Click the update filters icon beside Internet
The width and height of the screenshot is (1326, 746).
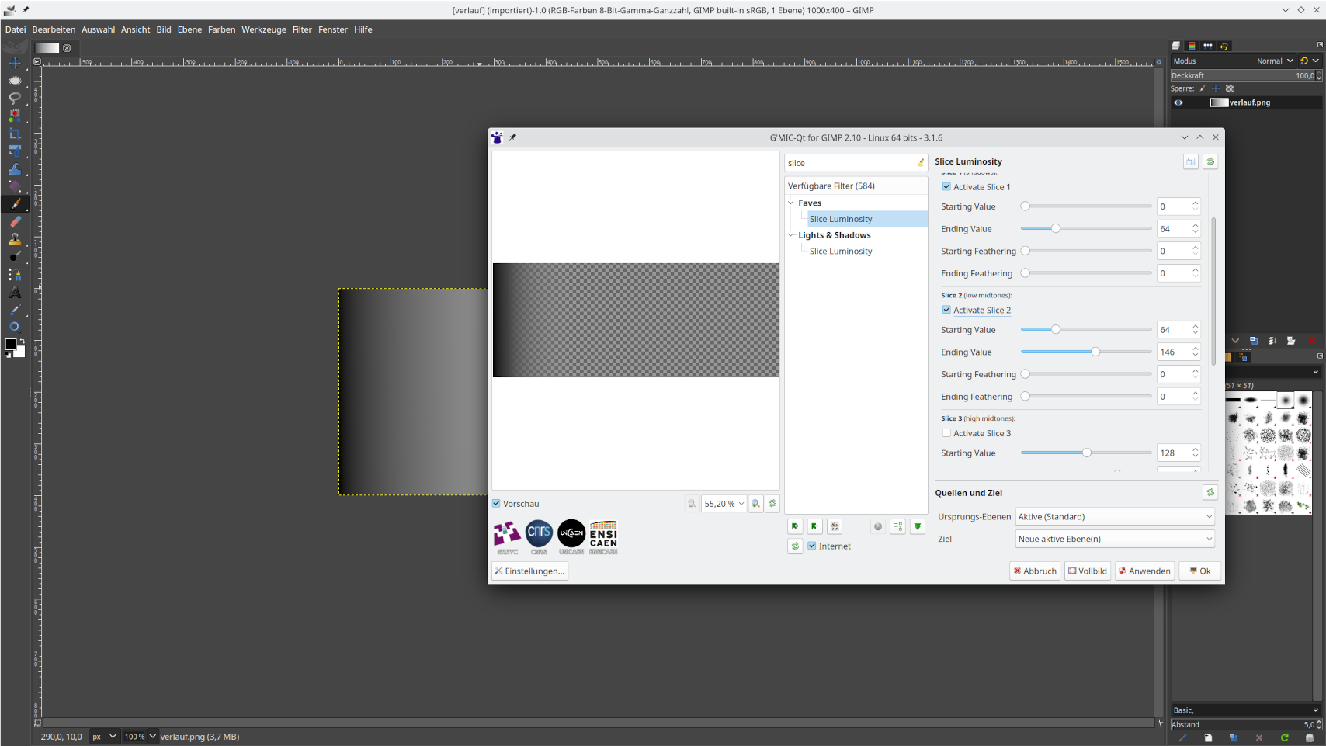tap(795, 546)
